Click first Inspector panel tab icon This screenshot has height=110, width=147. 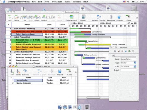tap(115, 51)
